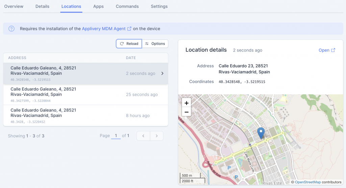Open the Applivery MDM Agent link

click(104, 29)
